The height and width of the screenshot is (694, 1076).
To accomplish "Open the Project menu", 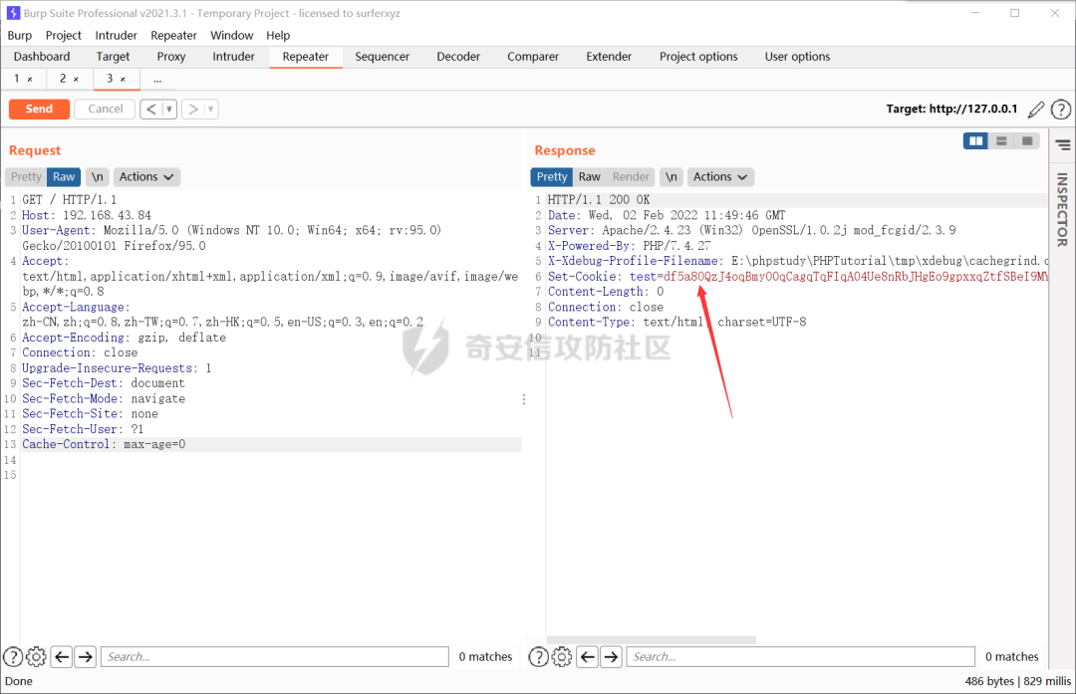I will (63, 35).
